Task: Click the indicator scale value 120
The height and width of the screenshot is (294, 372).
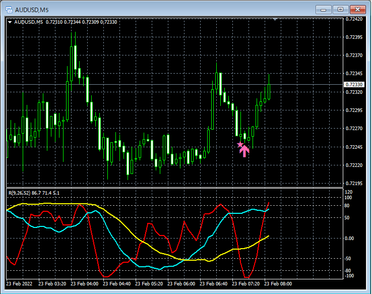Action: [x=349, y=192]
